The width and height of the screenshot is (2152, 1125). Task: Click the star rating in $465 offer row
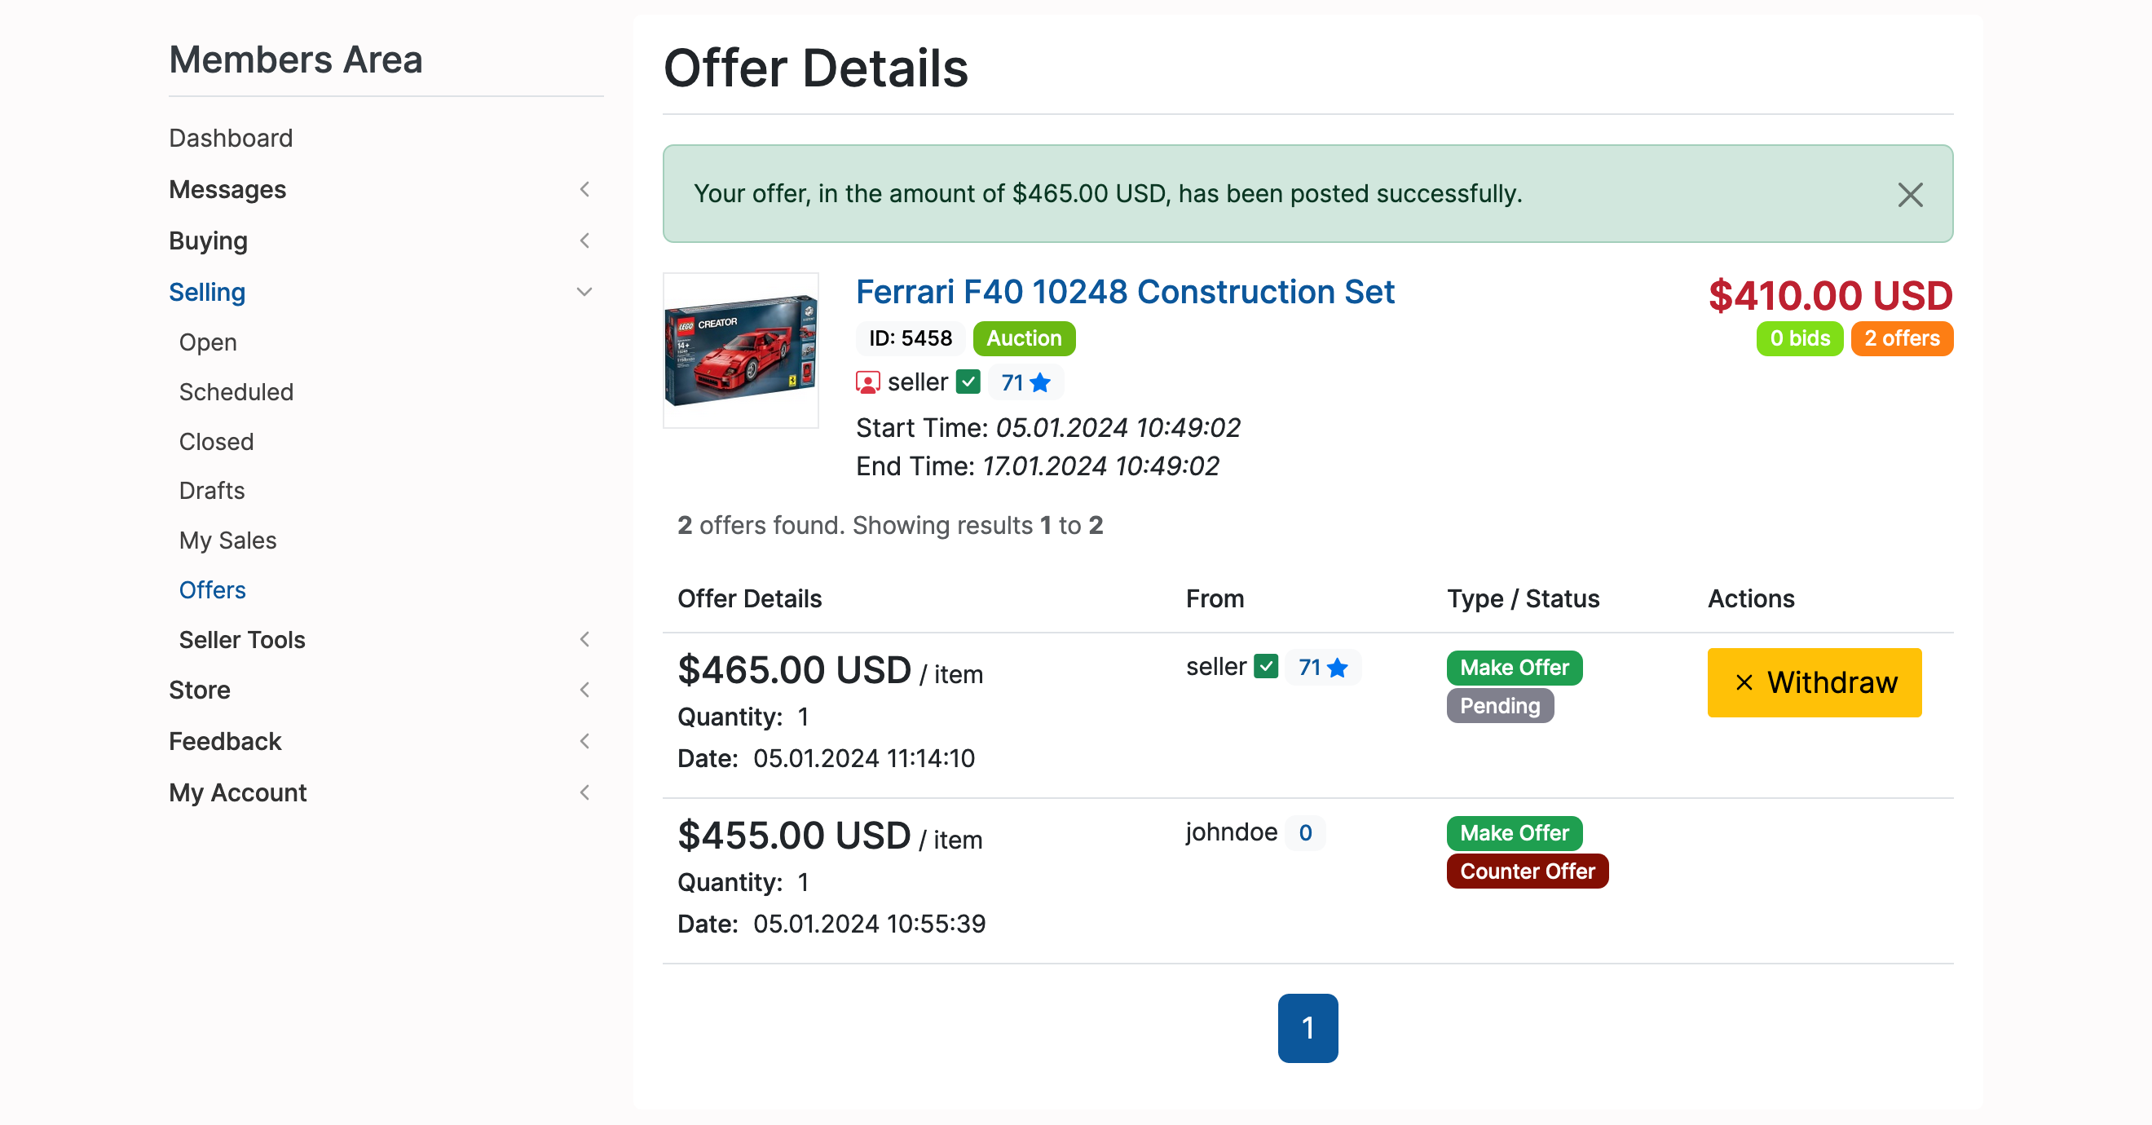(1337, 668)
